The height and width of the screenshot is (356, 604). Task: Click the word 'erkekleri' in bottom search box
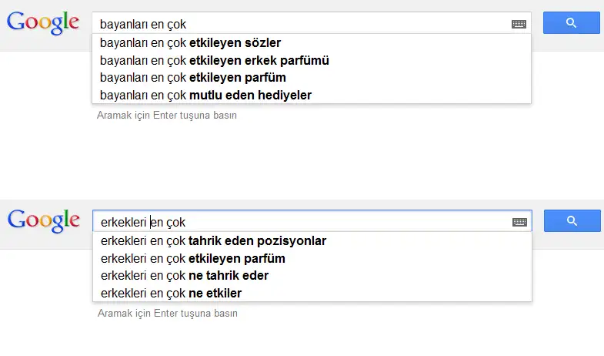123,222
